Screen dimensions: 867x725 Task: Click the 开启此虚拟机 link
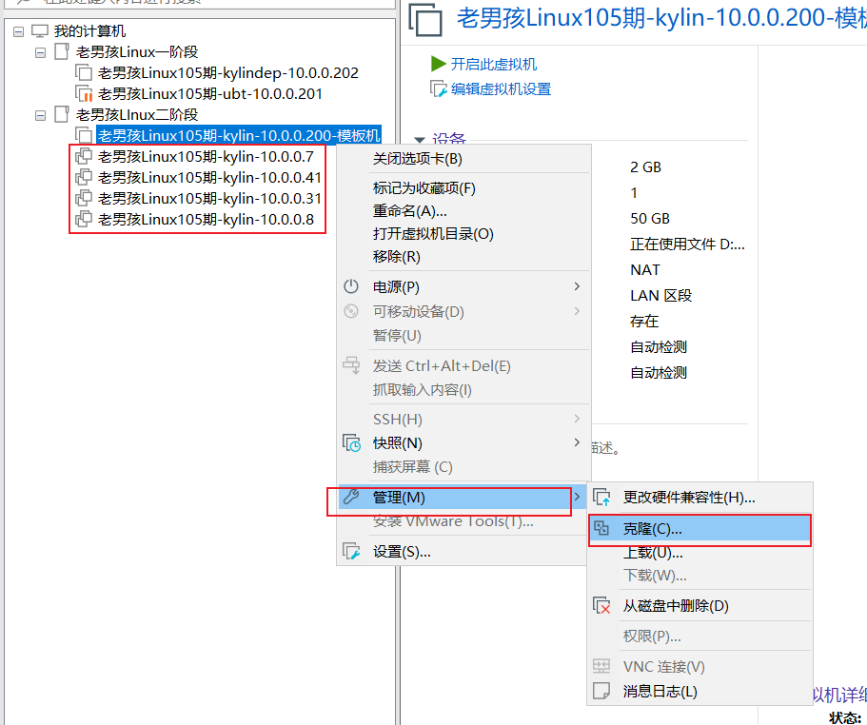[494, 64]
